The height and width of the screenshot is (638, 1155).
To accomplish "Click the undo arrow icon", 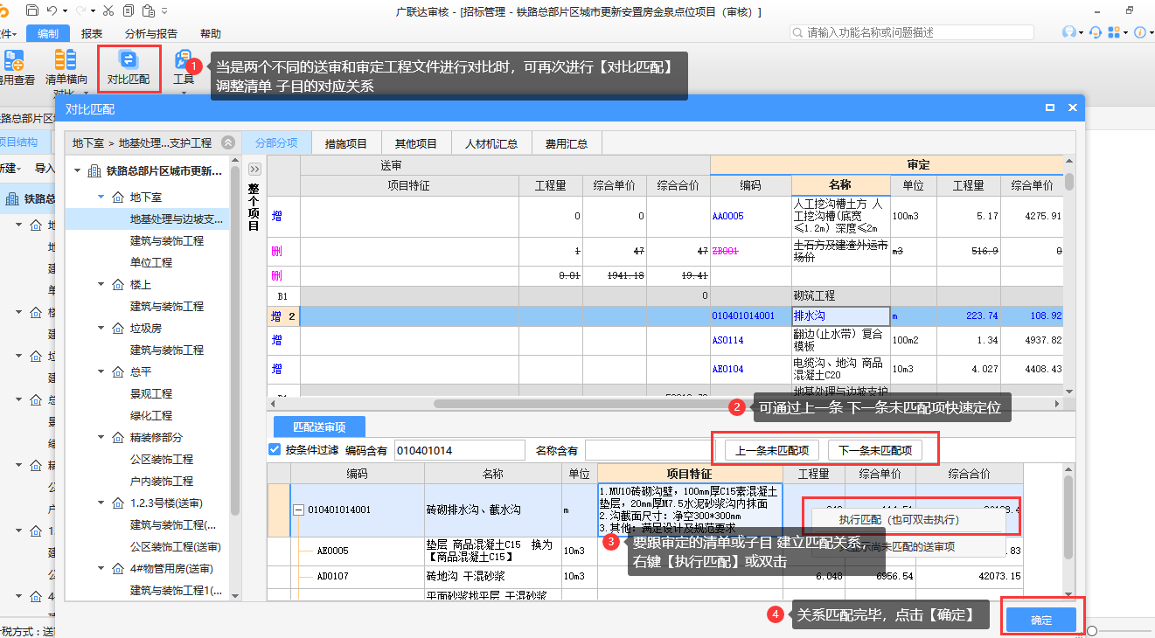I will [x=52, y=11].
